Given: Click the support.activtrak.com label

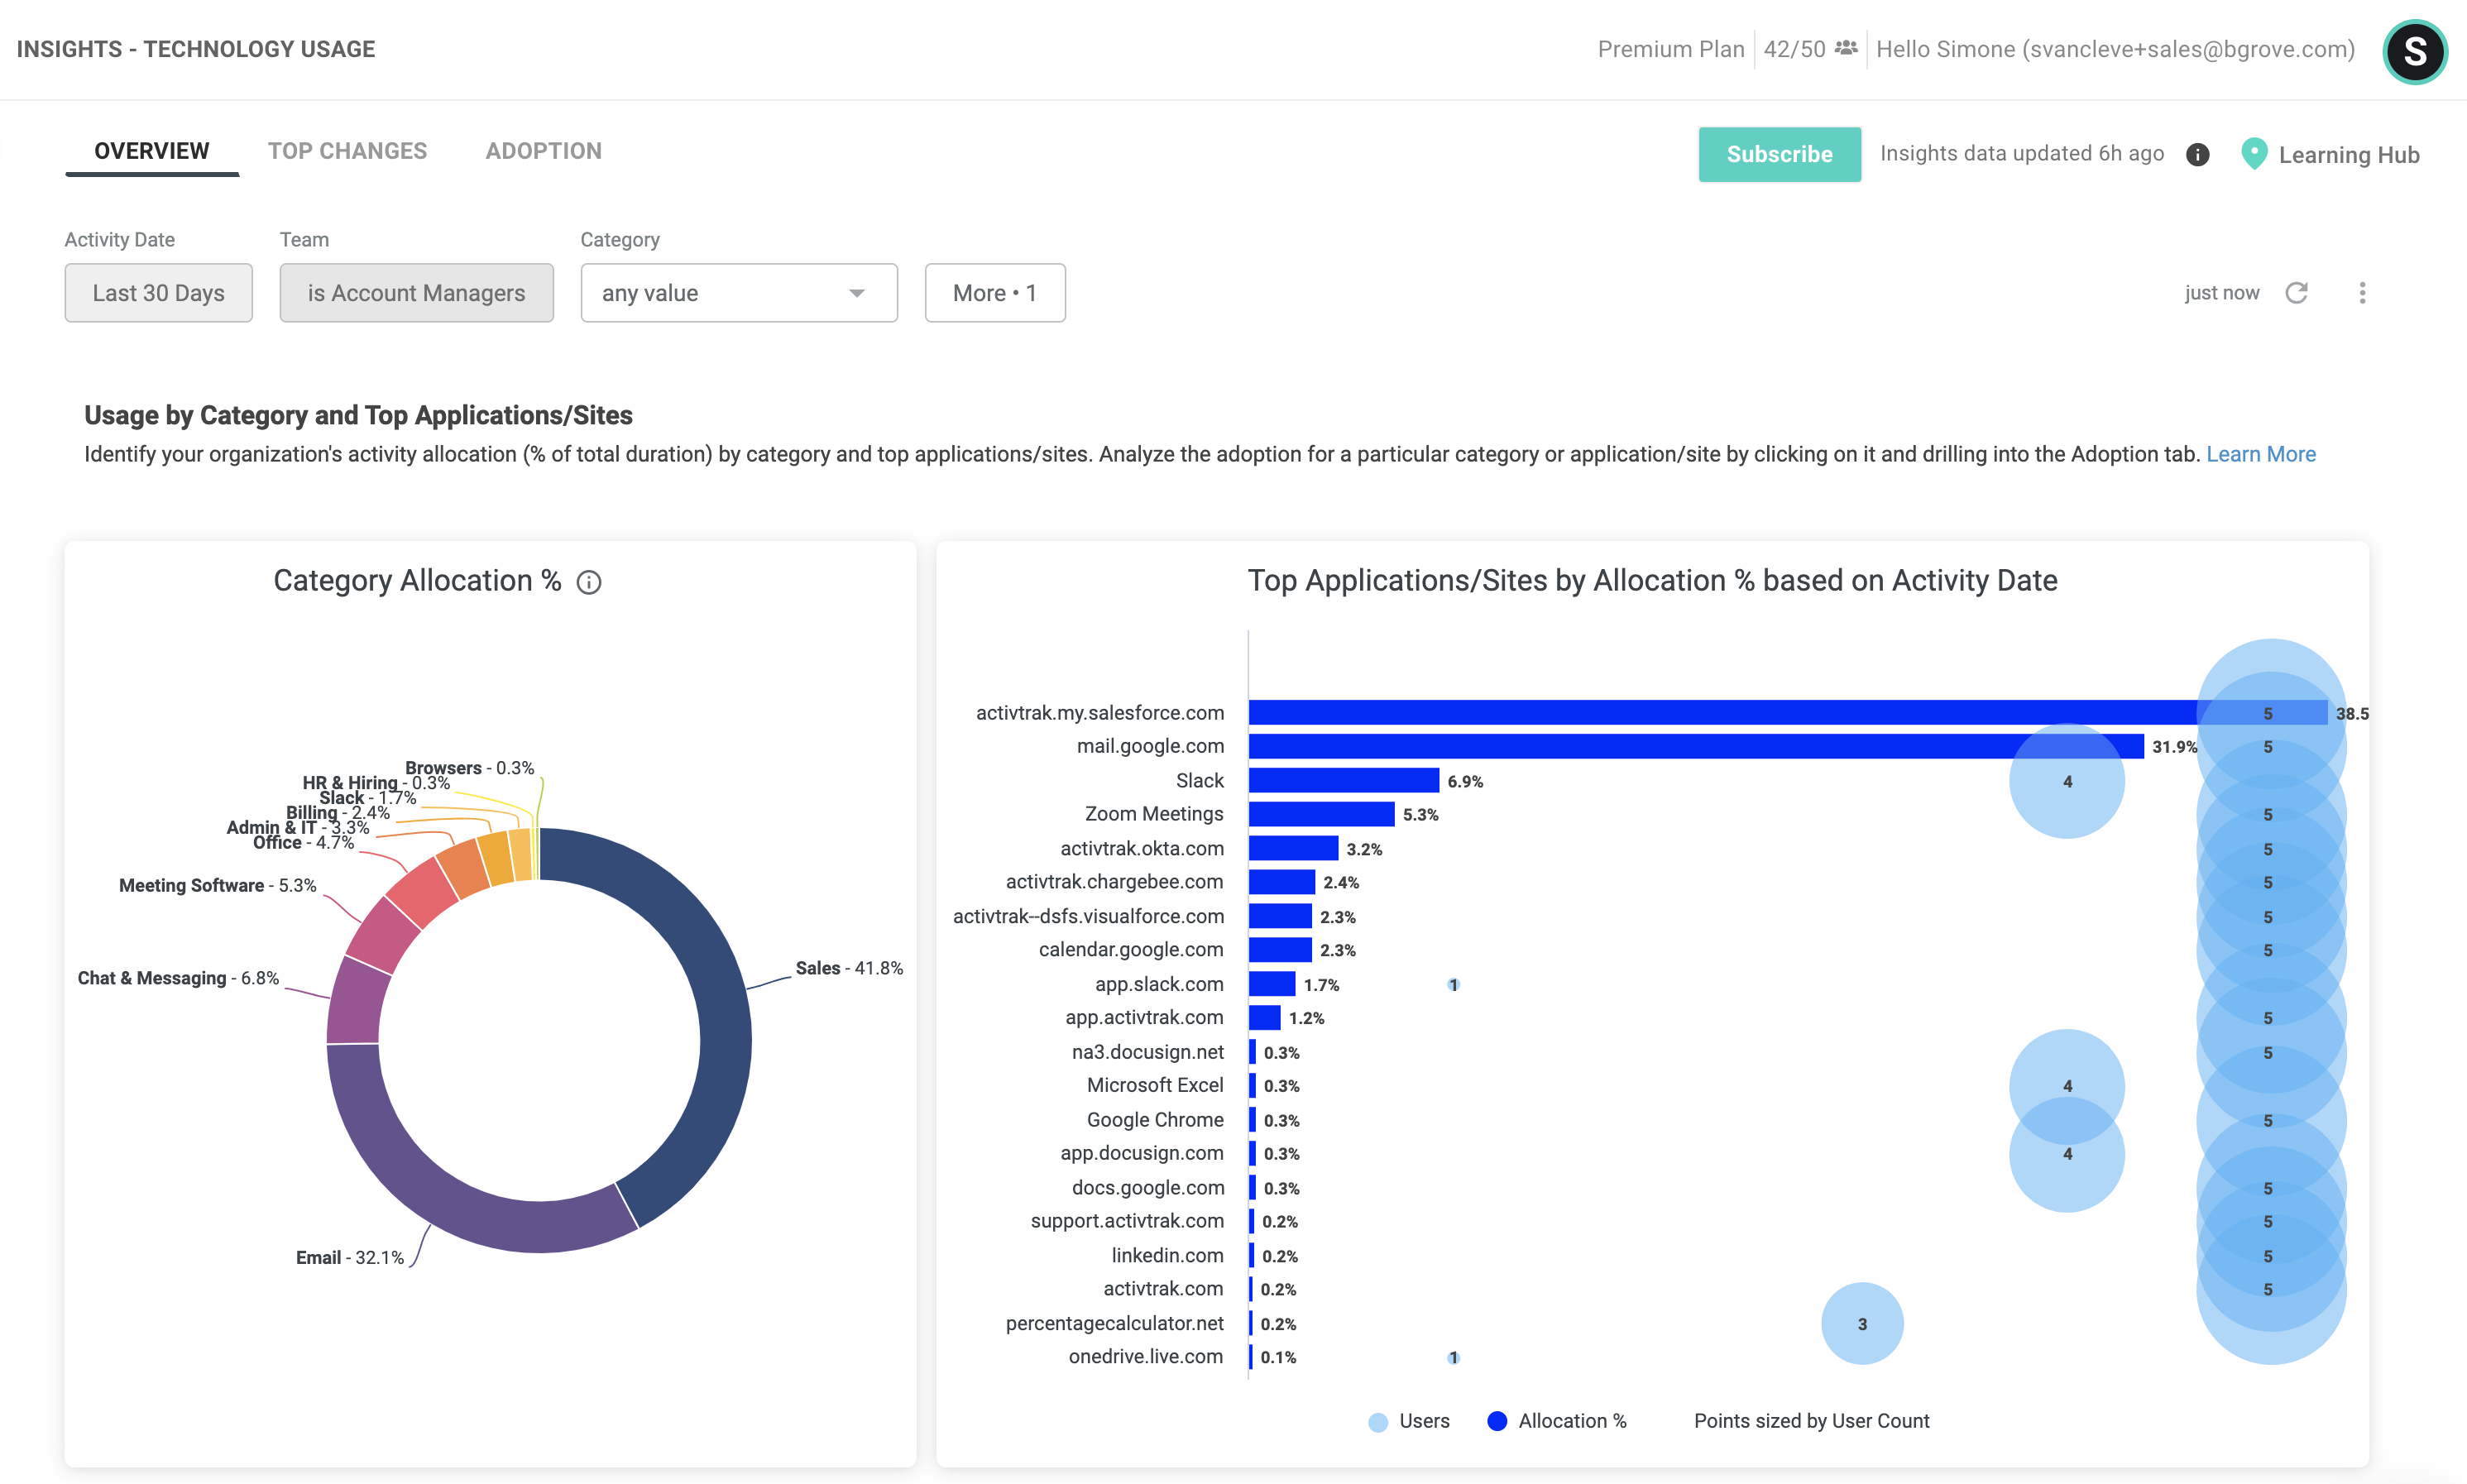Looking at the screenshot, I should click(x=1127, y=1221).
